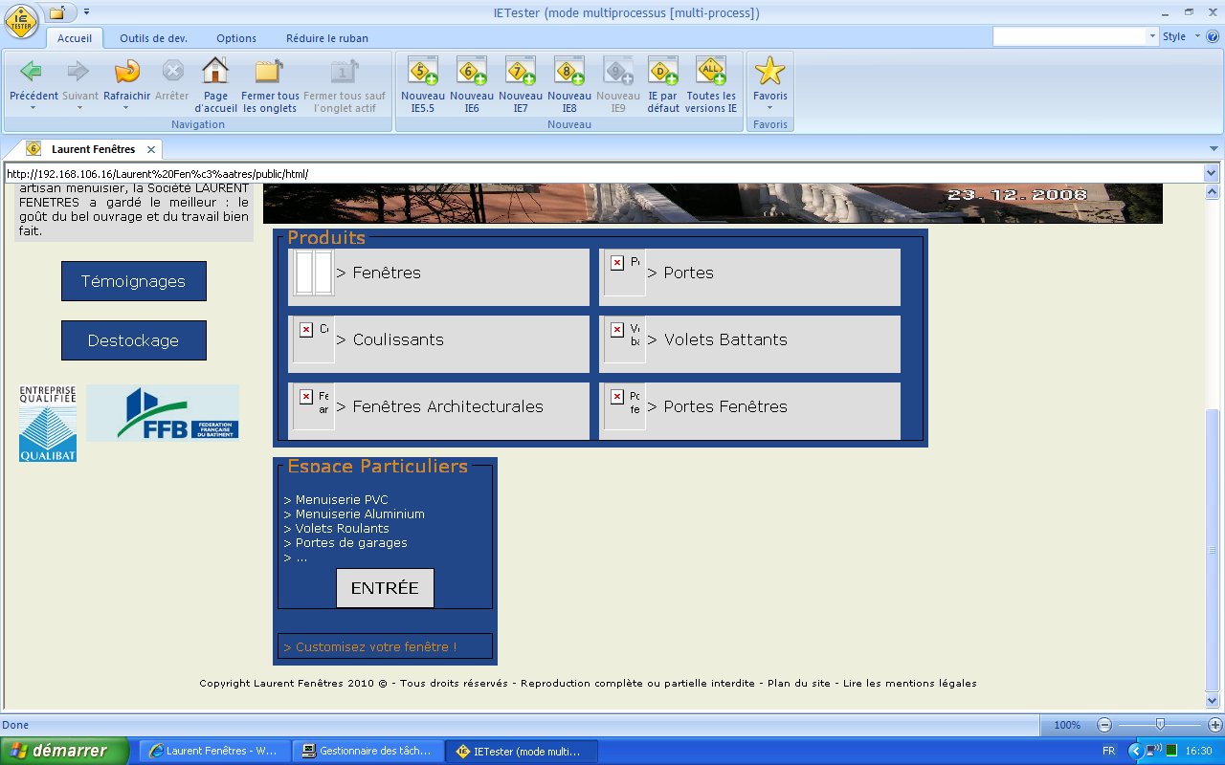Open the quick access toolbar customize arrow

pos(86,12)
